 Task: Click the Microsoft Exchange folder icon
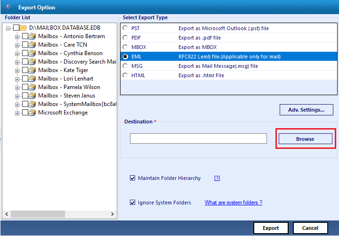pyautogui.click(x=32, y=113)
